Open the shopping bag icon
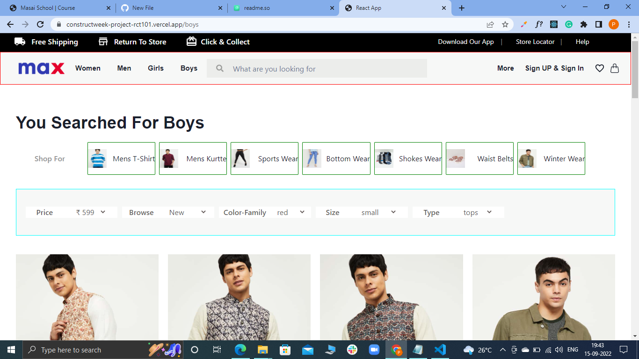The width and height of the screenshot is (639, 359). pyautogui.click(x=615, y=68)
